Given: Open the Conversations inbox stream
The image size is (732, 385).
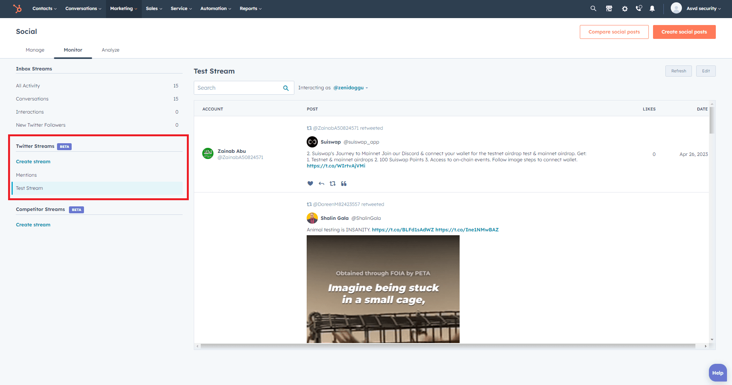Looking at the screenshot, I should 97,99.
